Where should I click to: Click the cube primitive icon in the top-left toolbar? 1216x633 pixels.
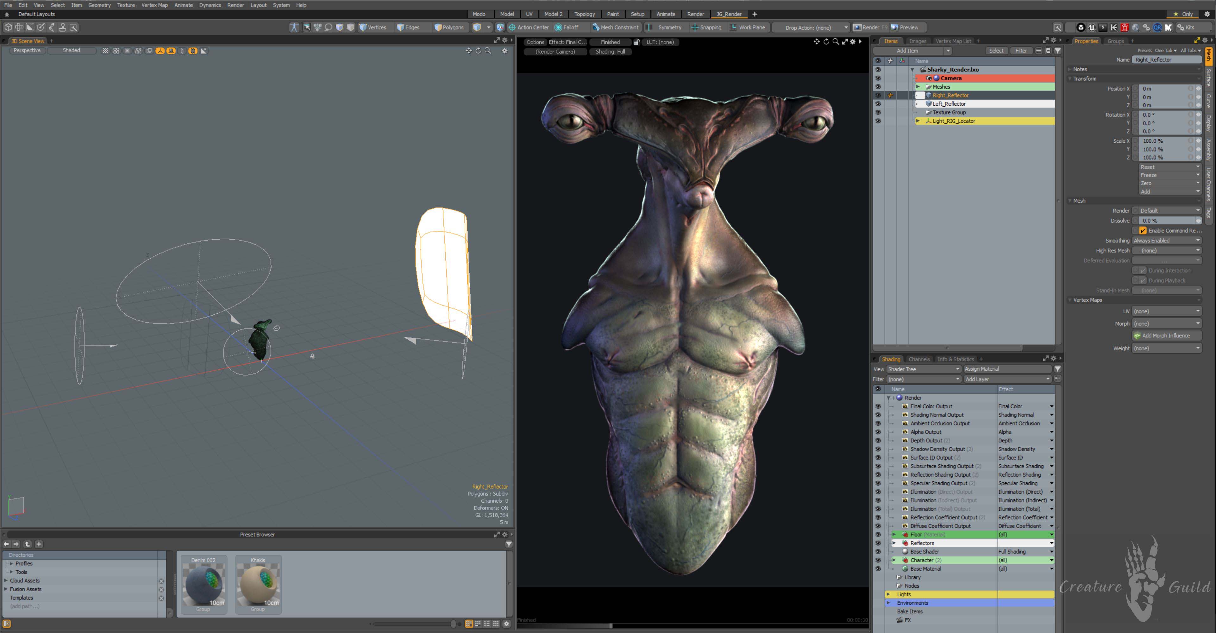tap(8, 28)
